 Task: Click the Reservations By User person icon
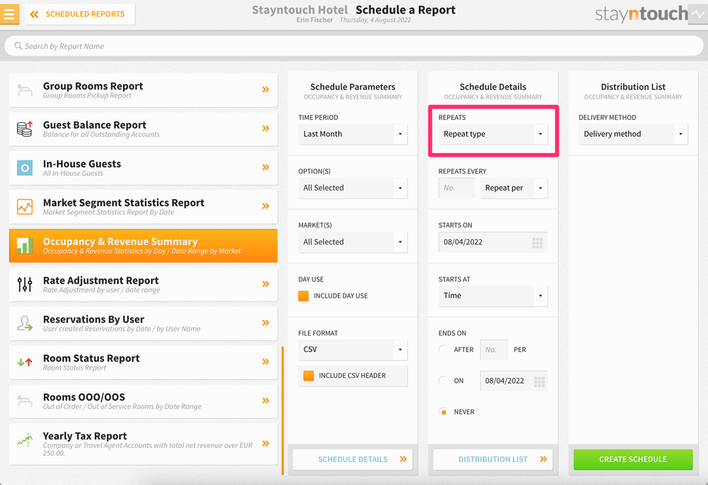pyautogui.click(x=25, y=323)
